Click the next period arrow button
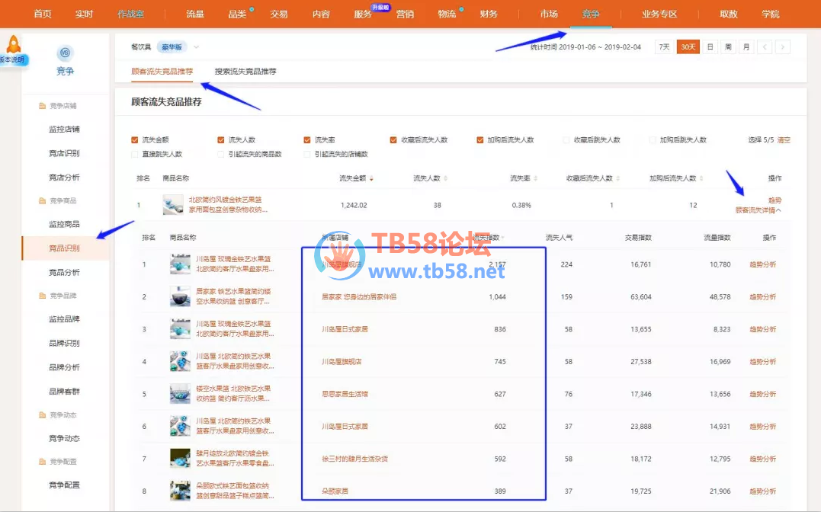 click(782, 47)
